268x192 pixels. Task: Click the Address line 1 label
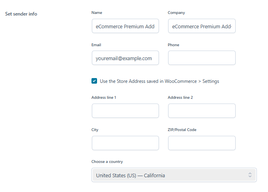click(104, 98)
